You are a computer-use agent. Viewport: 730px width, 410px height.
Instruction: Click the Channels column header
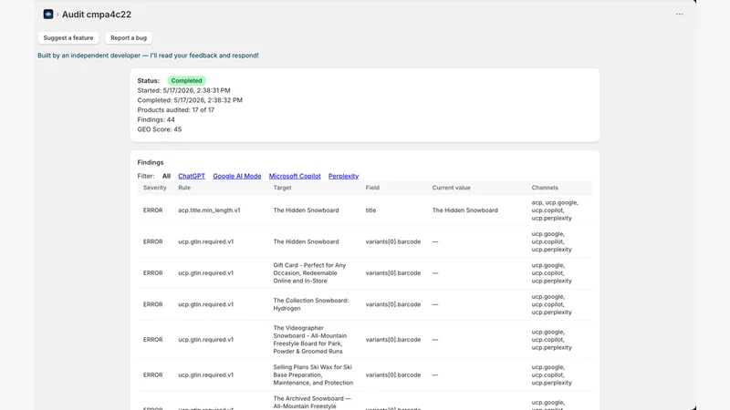545,188
